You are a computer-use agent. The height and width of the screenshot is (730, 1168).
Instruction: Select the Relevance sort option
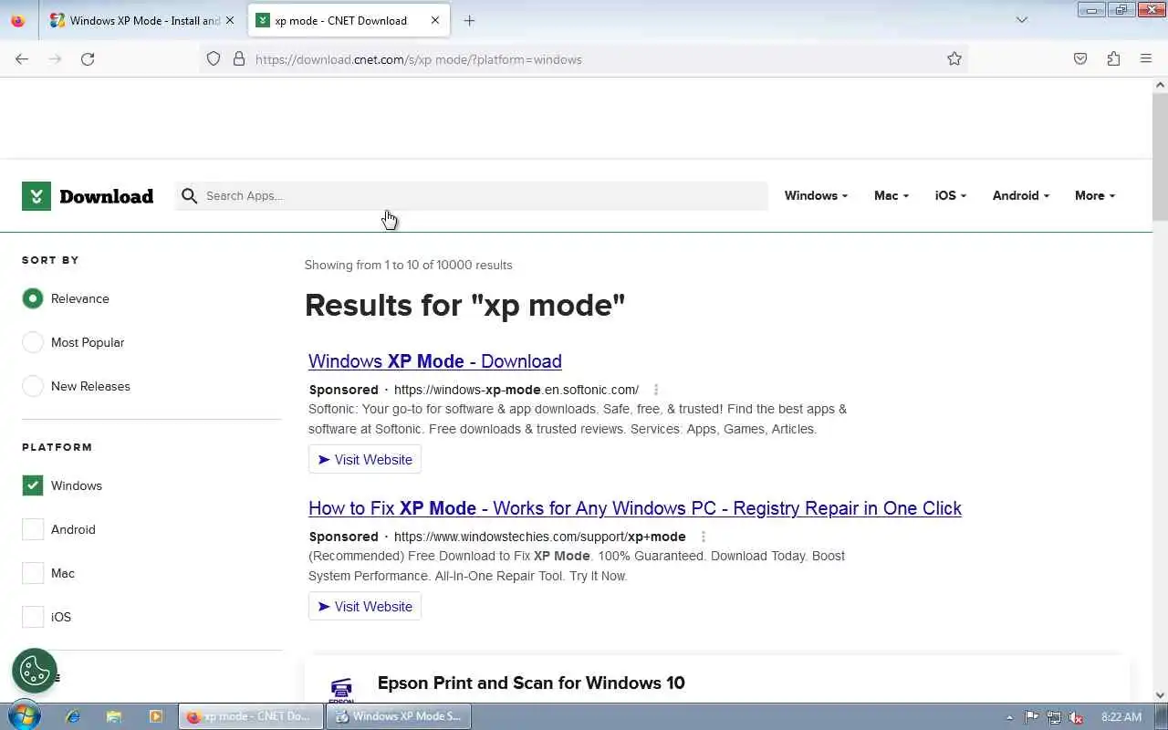tap(33, 298)
